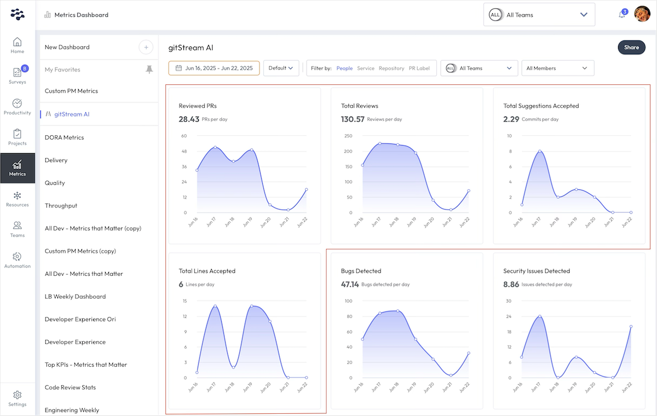This screenshot has height=416, width=657.
Task: Click Total Suggestions Accepted title
Action: coord(541,106)
